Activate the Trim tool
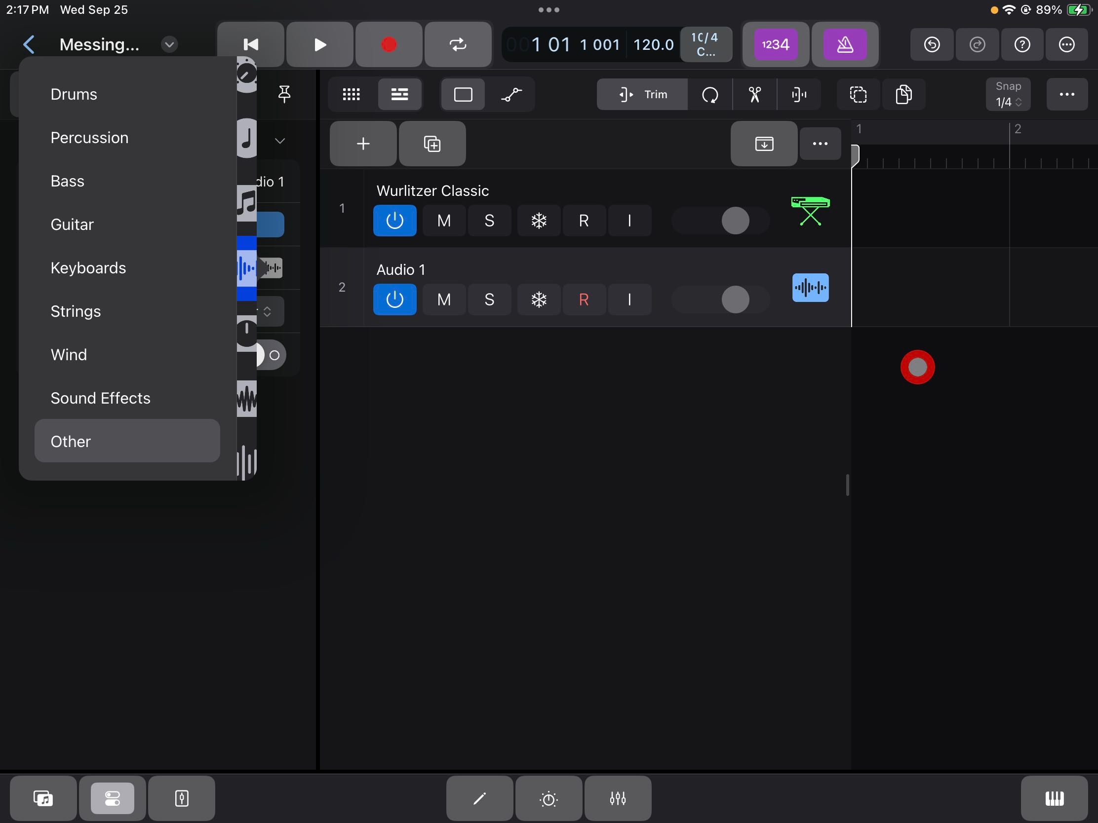This screenshot has height=823, width=1098. pyautogui.click(x=642, y=94)
